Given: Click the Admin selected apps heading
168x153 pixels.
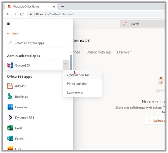Looking at the screenshot, I should [23, 56].
